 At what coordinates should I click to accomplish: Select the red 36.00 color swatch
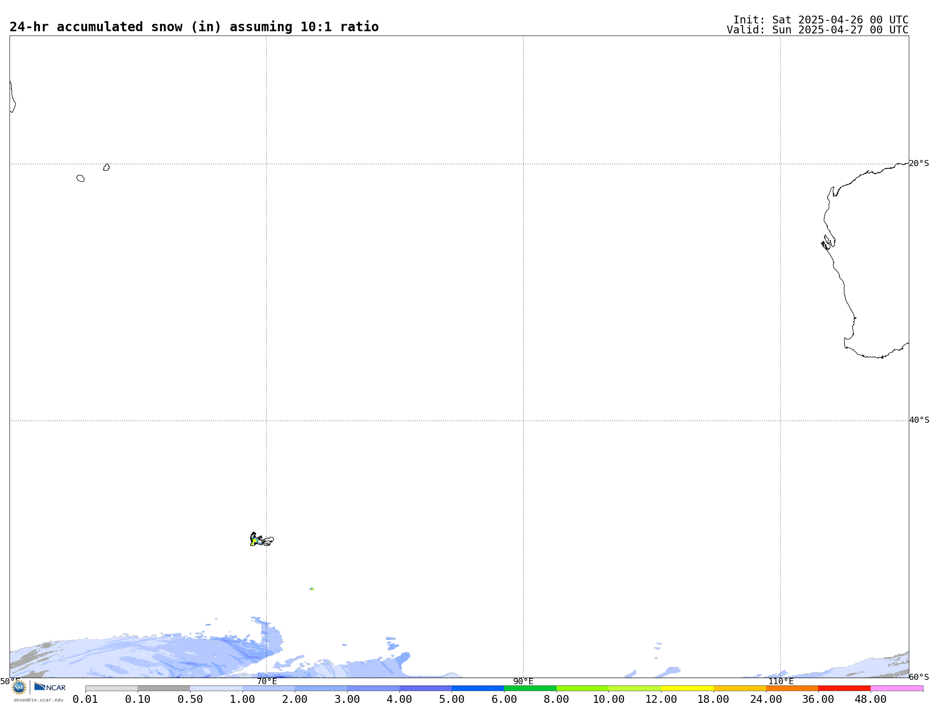click(x=844, y=689)
